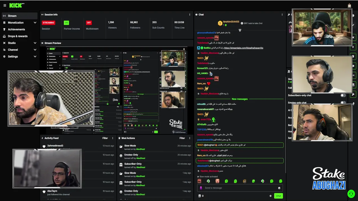Open the Mod Actions Filter dropdown

point(182,138)
